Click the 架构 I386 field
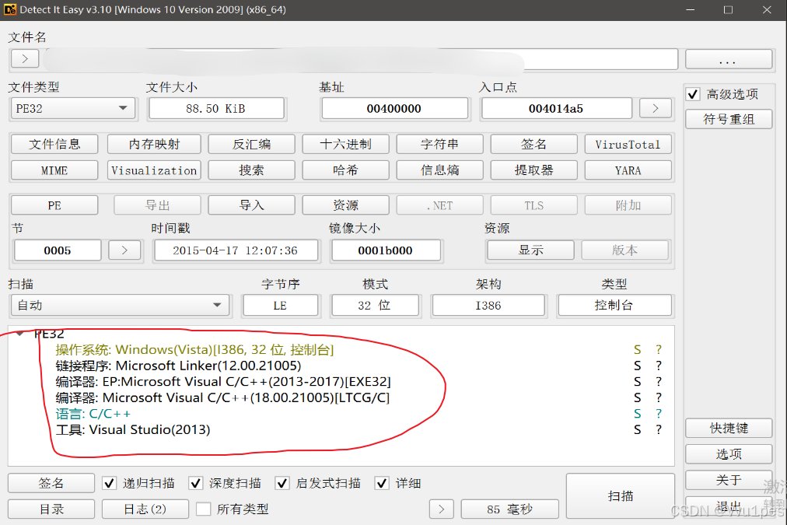The height and width of the screenshot is (525, 787). tap(488, 305)
